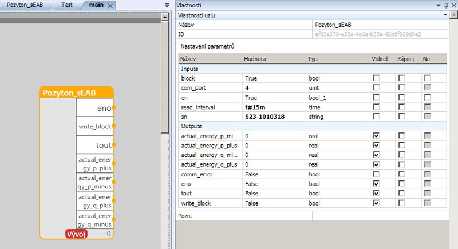458x249 pixels.
Task: Click the write_block output connector dot
Action: [x=114, y=126]
